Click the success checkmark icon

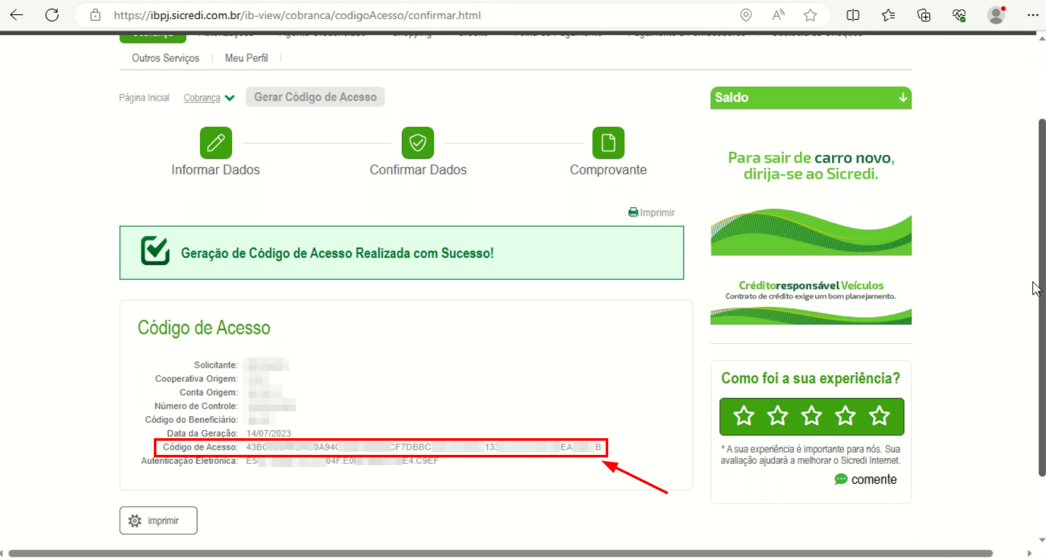click(x=155, y=250)
